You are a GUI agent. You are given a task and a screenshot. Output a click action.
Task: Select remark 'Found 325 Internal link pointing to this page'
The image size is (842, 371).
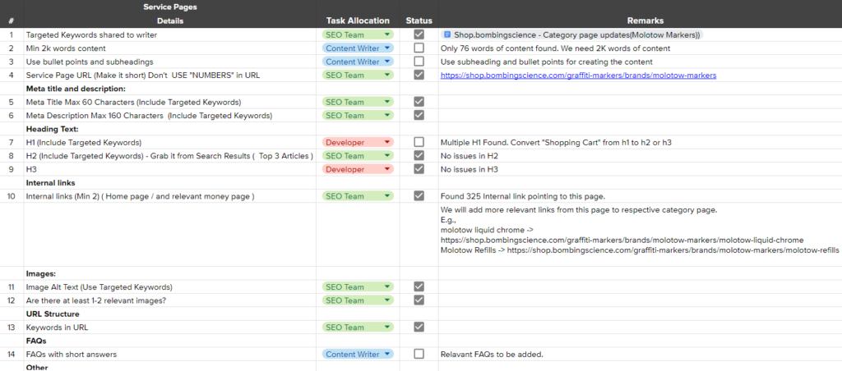coord(640,196)
